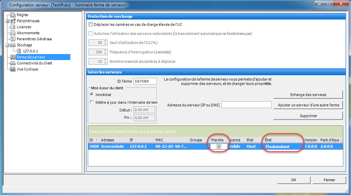Open Paramètres Généraux clock icon
351x195 pixels.
(13, 39)
